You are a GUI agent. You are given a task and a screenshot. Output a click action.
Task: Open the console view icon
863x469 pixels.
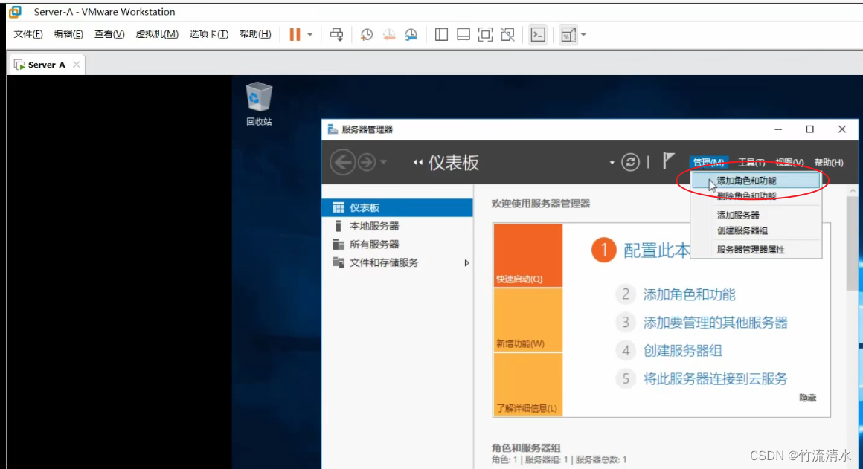[538, 35]
